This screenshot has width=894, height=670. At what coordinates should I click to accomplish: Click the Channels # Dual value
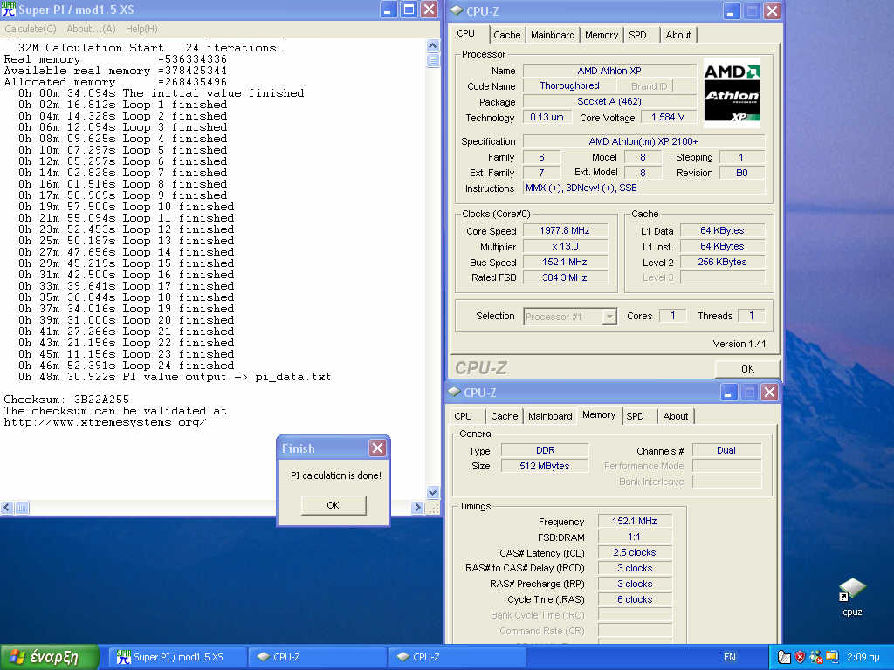tap(726, 450)
